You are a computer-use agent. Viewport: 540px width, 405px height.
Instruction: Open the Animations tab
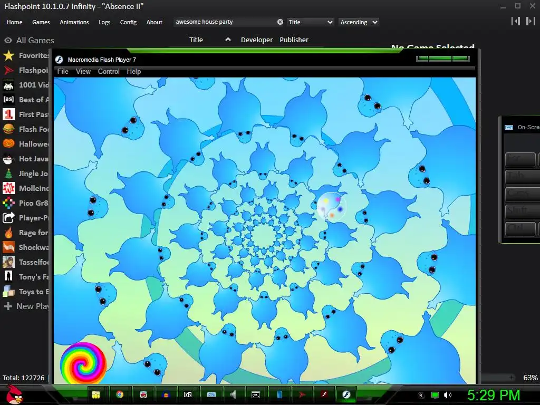tap(74, 22)
